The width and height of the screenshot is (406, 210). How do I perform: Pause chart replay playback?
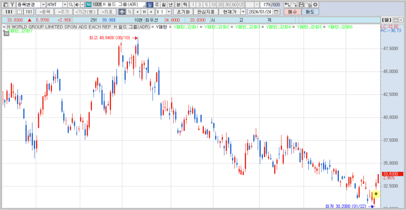(144, 11)
